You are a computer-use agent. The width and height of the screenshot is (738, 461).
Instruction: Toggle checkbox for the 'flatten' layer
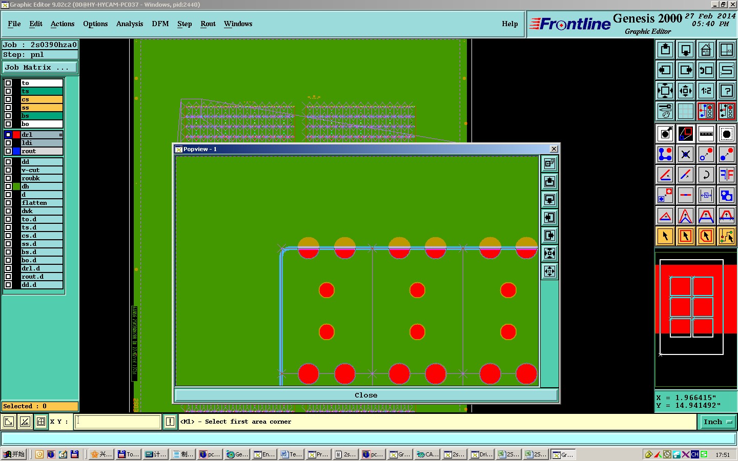point(8,203)
